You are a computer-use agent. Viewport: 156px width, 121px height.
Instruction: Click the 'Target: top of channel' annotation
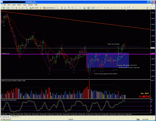113,44
